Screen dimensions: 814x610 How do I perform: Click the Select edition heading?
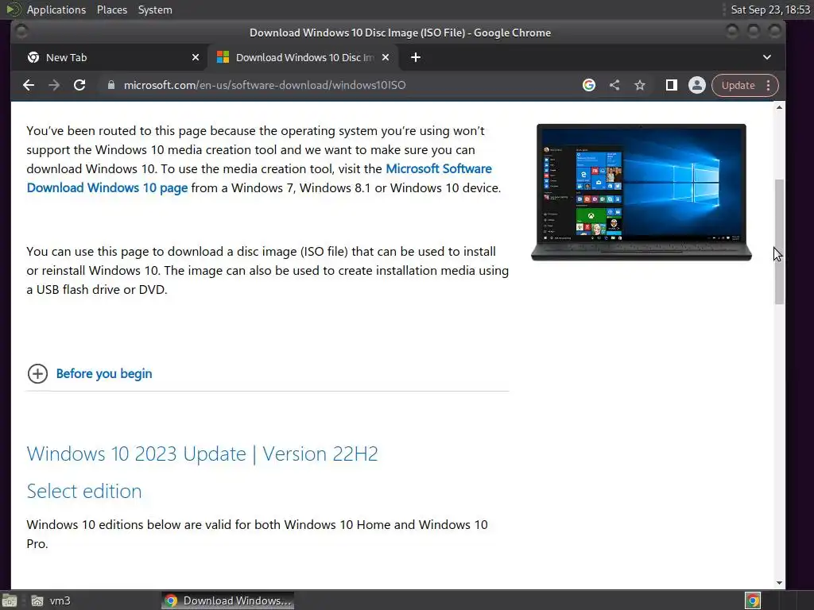coord(84,491)
